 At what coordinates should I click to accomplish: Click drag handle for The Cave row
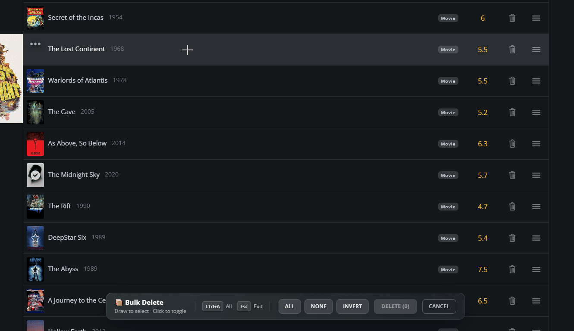(536, 112)
